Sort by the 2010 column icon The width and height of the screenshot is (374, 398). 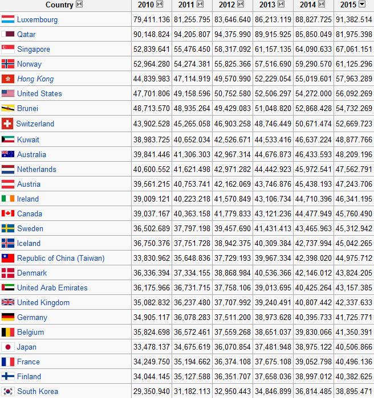(160, 5)
